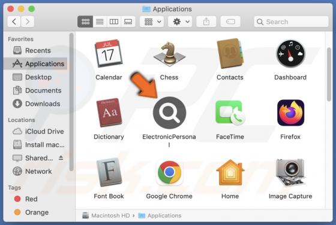Open Downloads in the sidebar
This screenshot has width=336, height=225.
coord(35,104)
